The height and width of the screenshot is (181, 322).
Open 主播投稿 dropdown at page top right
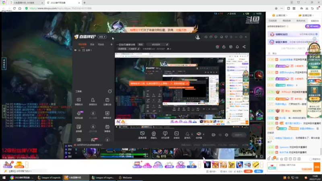pyautogui.click(x=280, y=15)
